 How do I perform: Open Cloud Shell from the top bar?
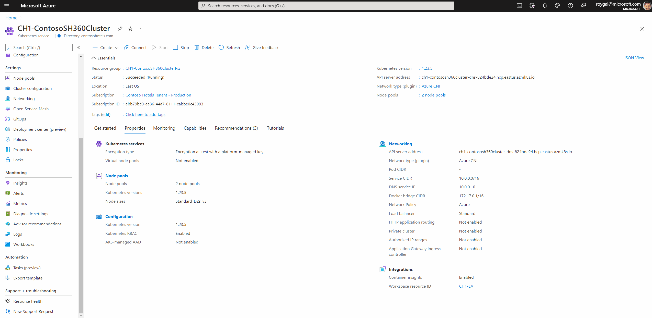(x=519, y=6)
